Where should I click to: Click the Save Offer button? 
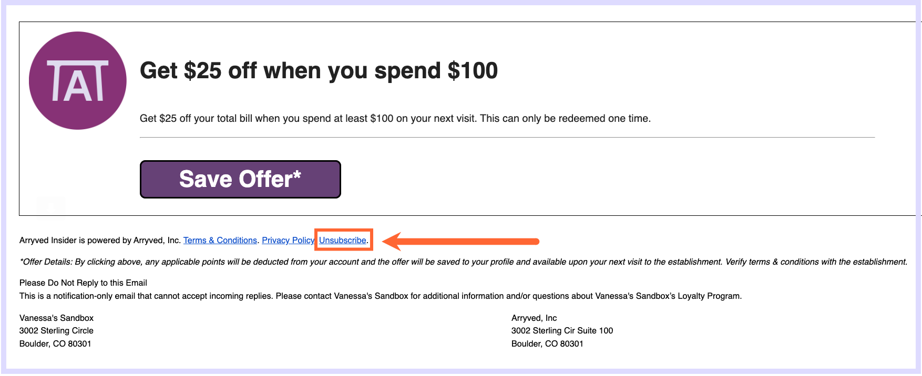(240, 179)
